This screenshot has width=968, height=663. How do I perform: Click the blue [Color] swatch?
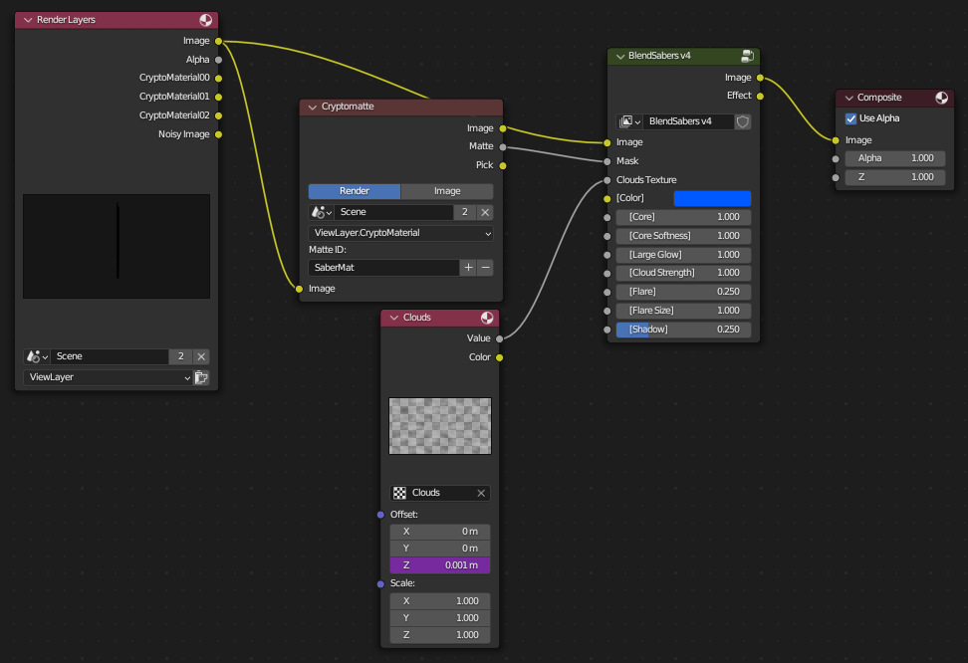712,198
